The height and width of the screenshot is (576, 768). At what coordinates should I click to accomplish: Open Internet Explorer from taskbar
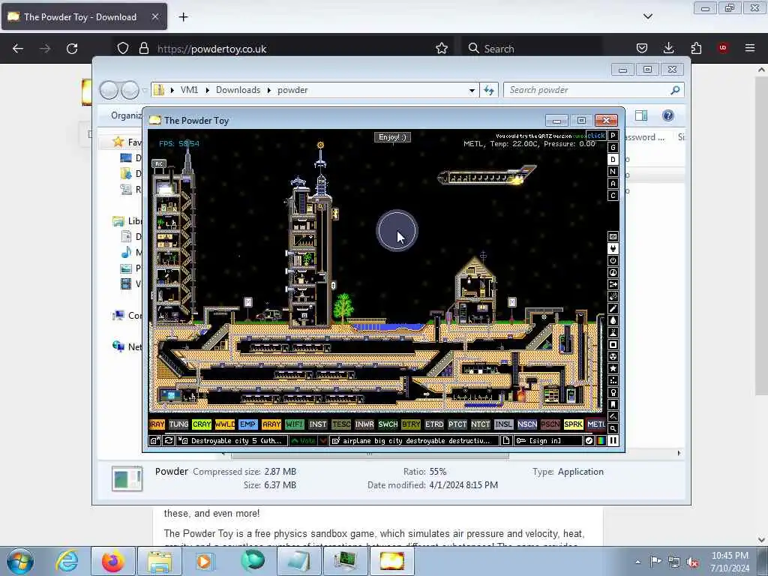click(x=67, y=561)
